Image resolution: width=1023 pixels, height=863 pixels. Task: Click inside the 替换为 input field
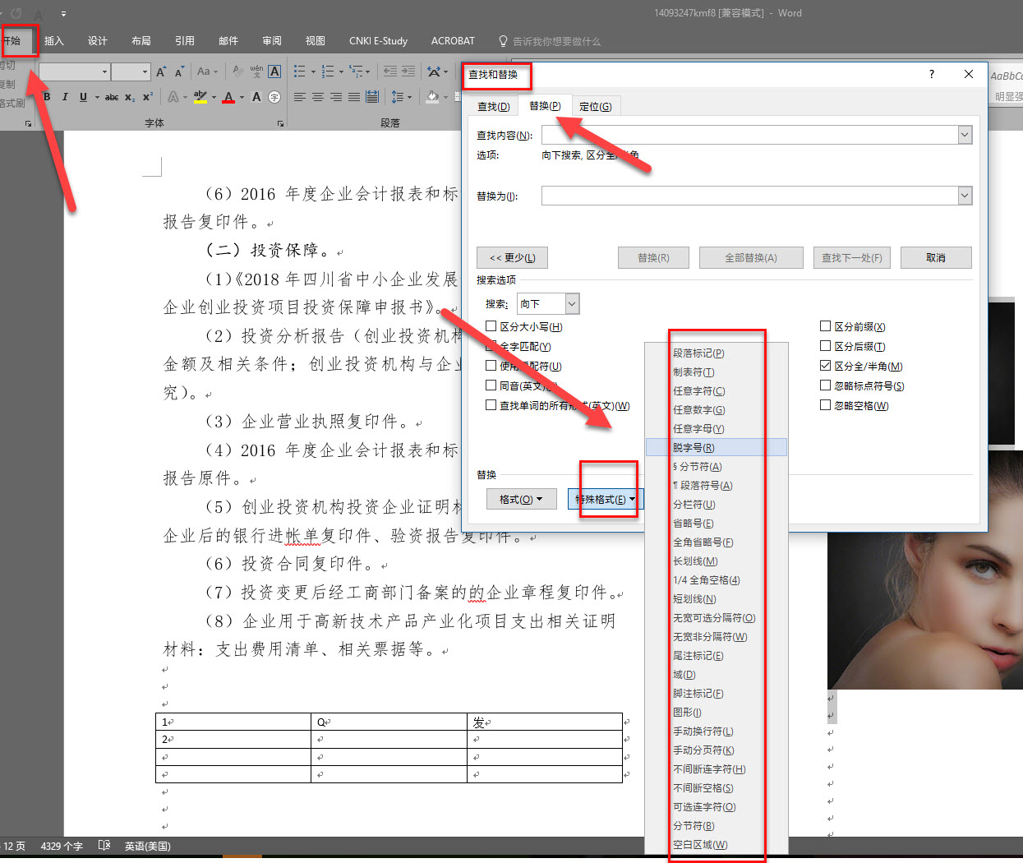[740, 196]
